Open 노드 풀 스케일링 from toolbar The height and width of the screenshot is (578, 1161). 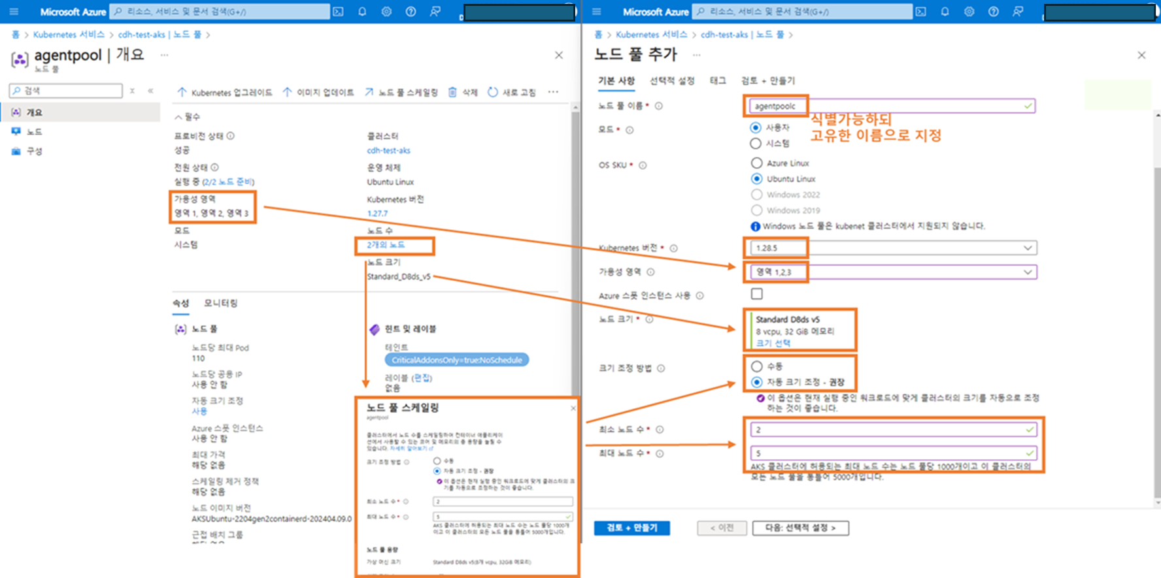[x=401, y=93]
